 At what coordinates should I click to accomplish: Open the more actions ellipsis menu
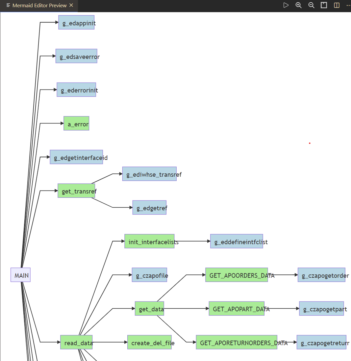coord(348,5)
